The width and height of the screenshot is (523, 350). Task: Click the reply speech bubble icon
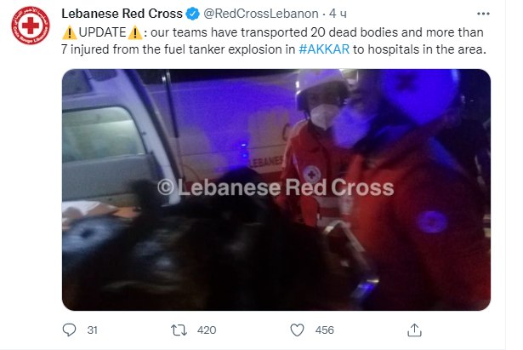[x=70, y=330]
